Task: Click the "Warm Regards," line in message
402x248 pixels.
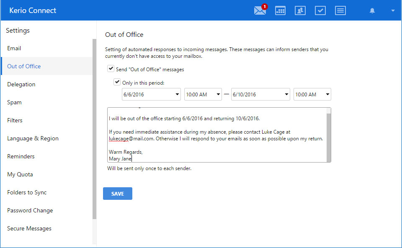Action: (126, 152)
